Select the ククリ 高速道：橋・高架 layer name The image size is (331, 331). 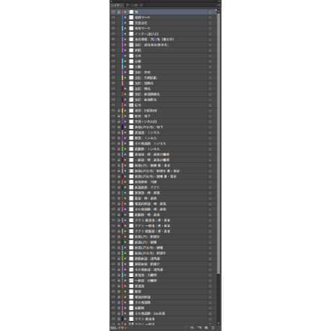(x=153, y=220)
